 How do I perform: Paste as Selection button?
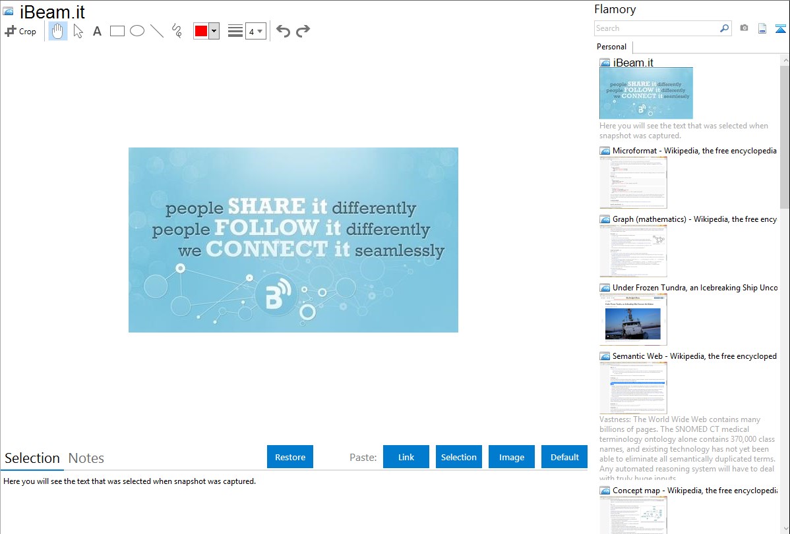click(458, 457)
